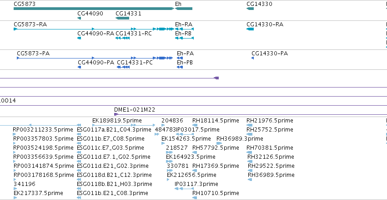Select CG44090-PA coding feature
The image size is (387, 200).
click(80, 67)
